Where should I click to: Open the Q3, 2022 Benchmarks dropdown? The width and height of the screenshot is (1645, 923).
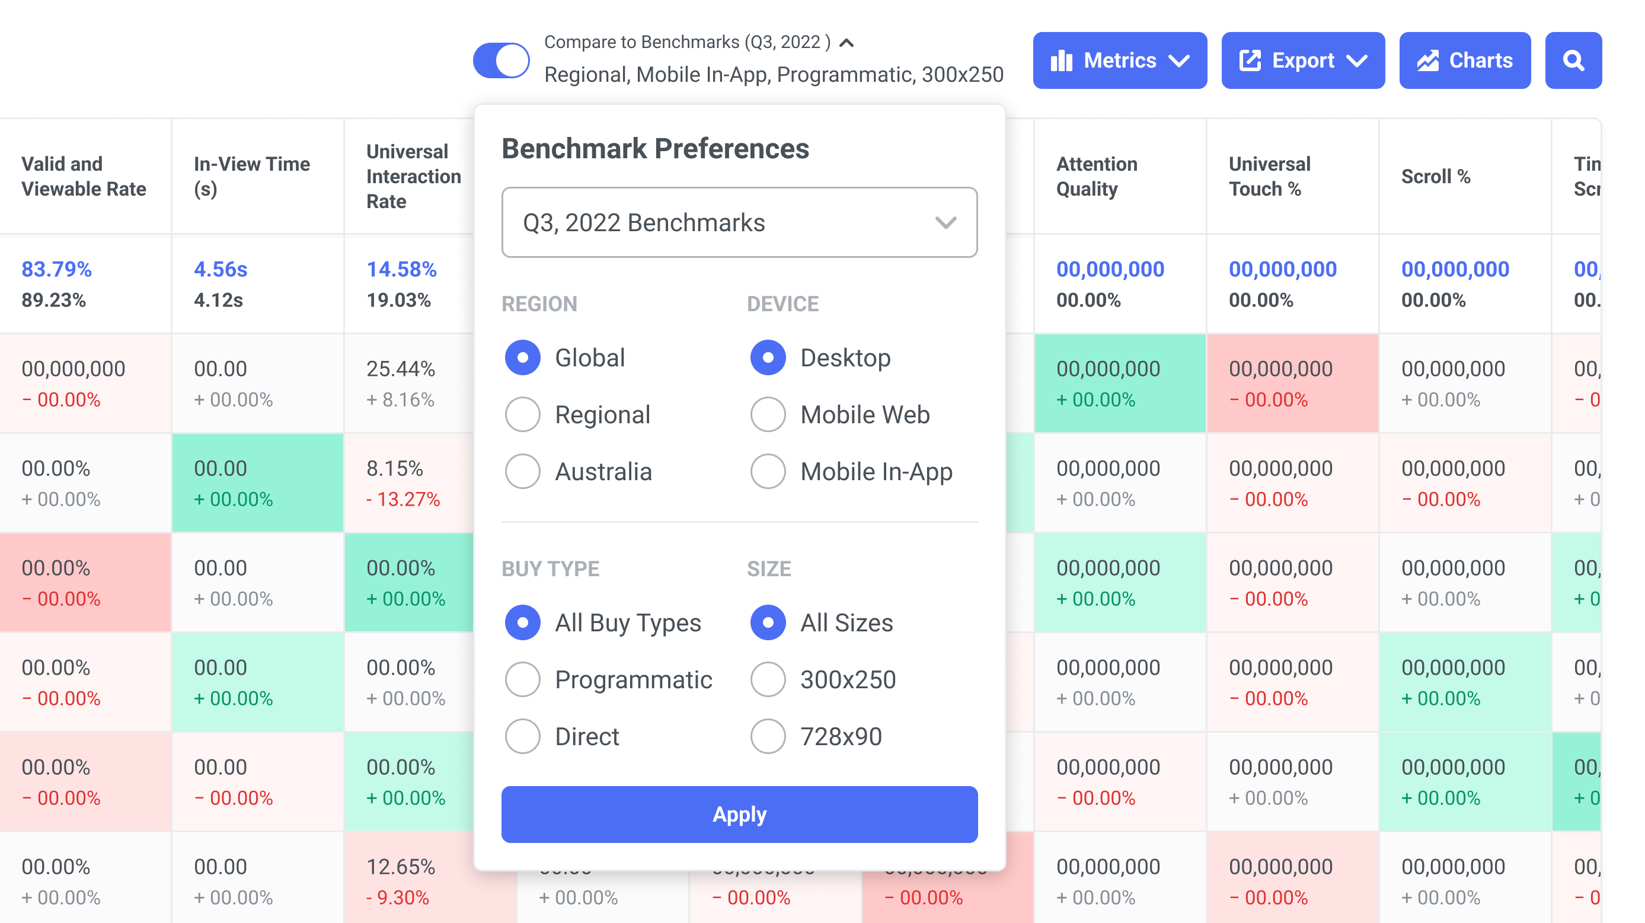(739, 222)
